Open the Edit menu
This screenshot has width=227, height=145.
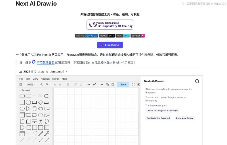click(28, 79)
